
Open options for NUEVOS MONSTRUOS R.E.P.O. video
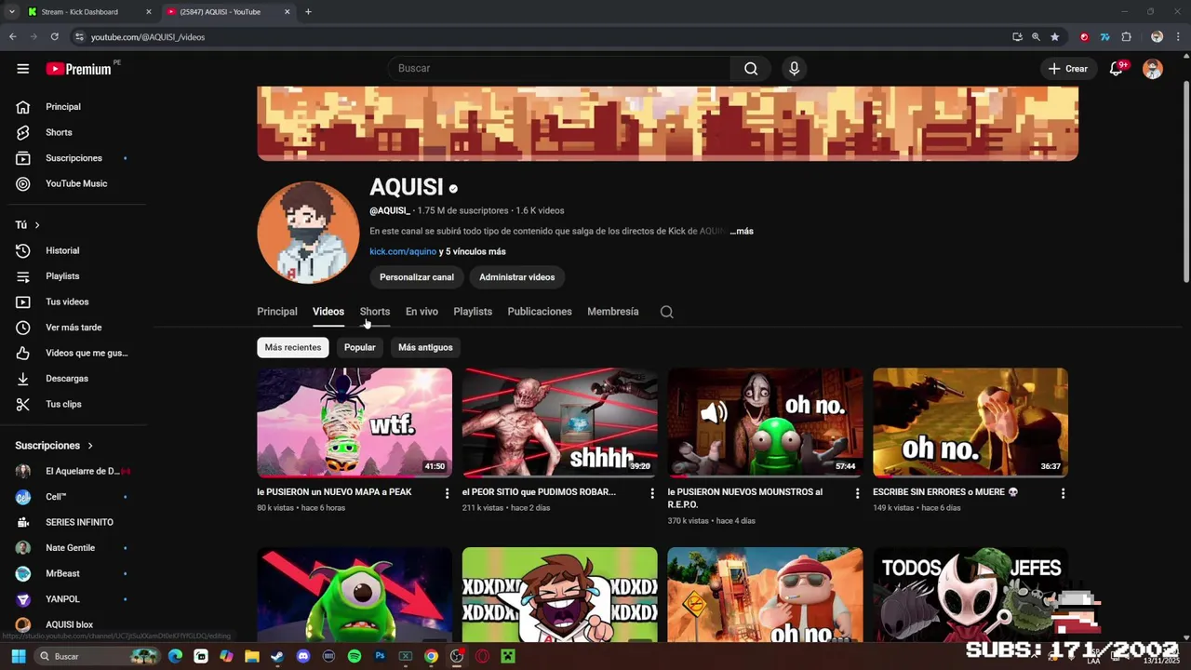[x=858, y=493]
